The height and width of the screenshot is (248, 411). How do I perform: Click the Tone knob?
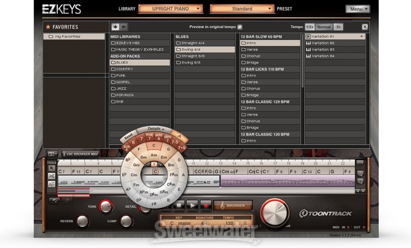tap(106, 207)
